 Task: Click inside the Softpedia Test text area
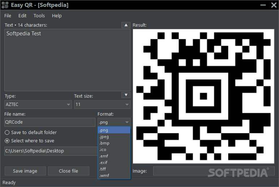67,60
